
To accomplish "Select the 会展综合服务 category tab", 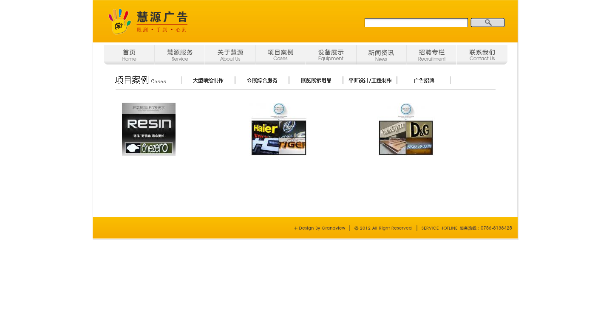I will point(262,80).
